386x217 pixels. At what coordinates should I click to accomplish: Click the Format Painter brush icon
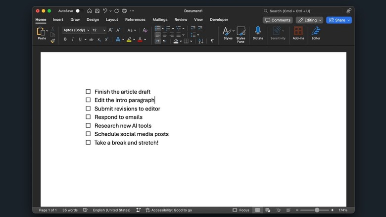53,41
